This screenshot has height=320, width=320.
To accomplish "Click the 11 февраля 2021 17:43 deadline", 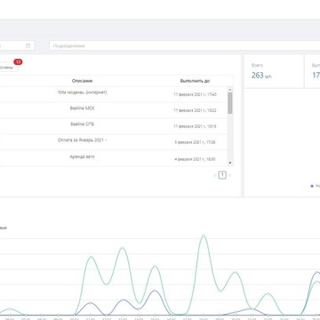I will (x=195, y=94).
